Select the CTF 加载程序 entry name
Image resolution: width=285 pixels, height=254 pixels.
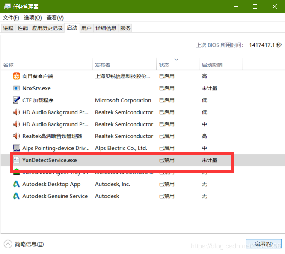pyautogui.click(x=38, y=100)
